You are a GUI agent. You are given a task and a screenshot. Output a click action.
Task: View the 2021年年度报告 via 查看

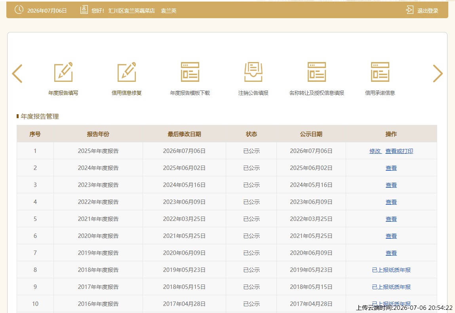point(391,219)
